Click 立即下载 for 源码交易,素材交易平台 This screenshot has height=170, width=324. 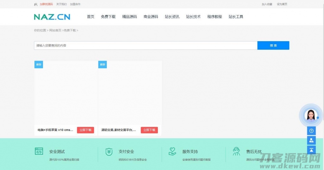click(149, 130)
